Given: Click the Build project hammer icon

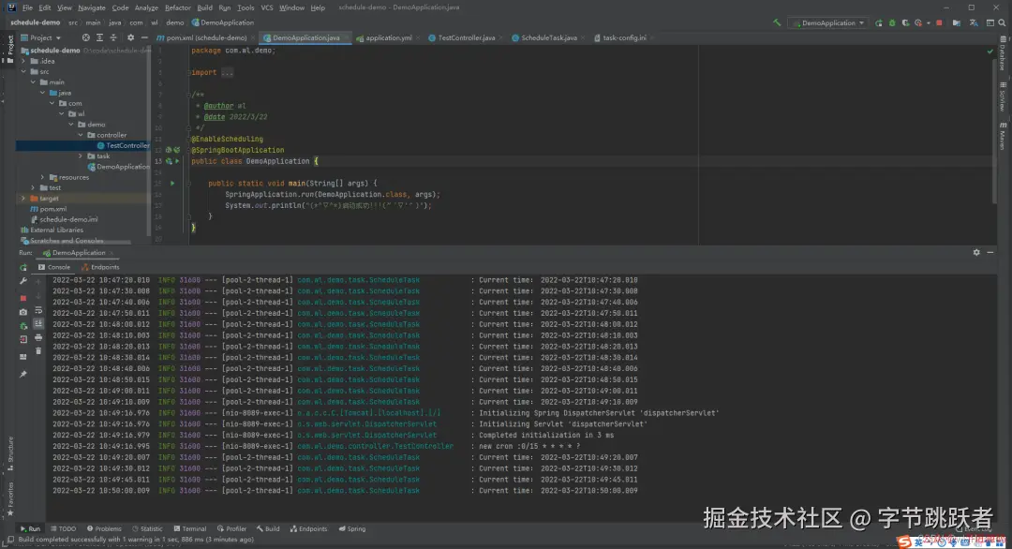Looking at the screenshot, I should coord(777,22).
